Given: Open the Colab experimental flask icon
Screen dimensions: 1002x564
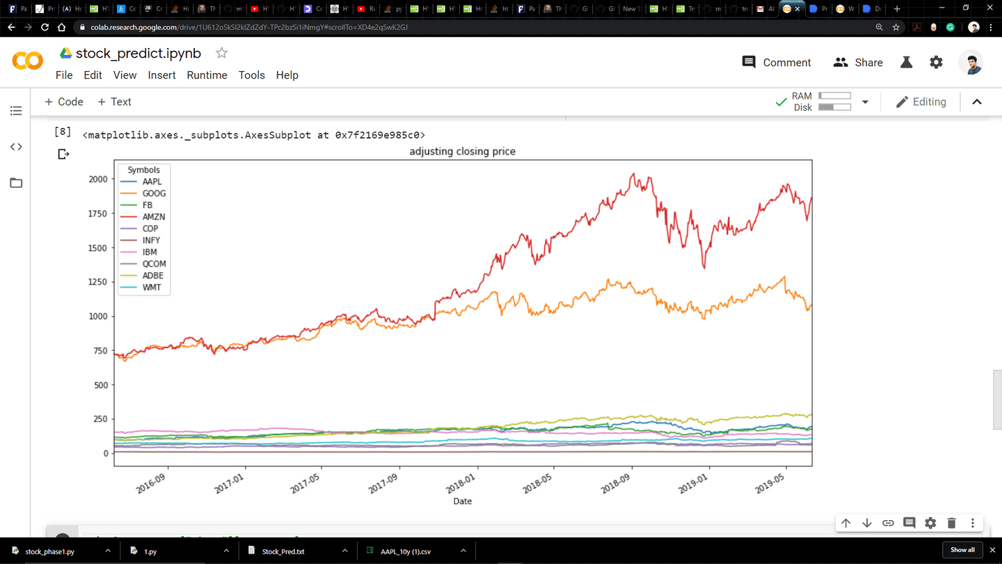Looking at the screenshot, I should [906, 62].
